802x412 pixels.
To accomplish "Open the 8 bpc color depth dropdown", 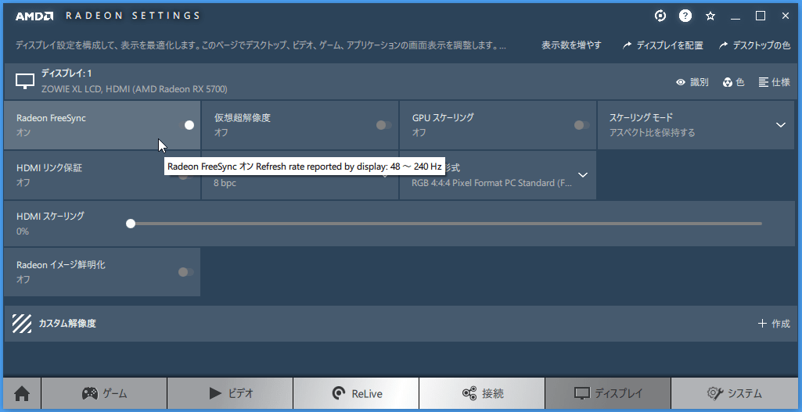I will pyautogui.click(x=300, y=175).
